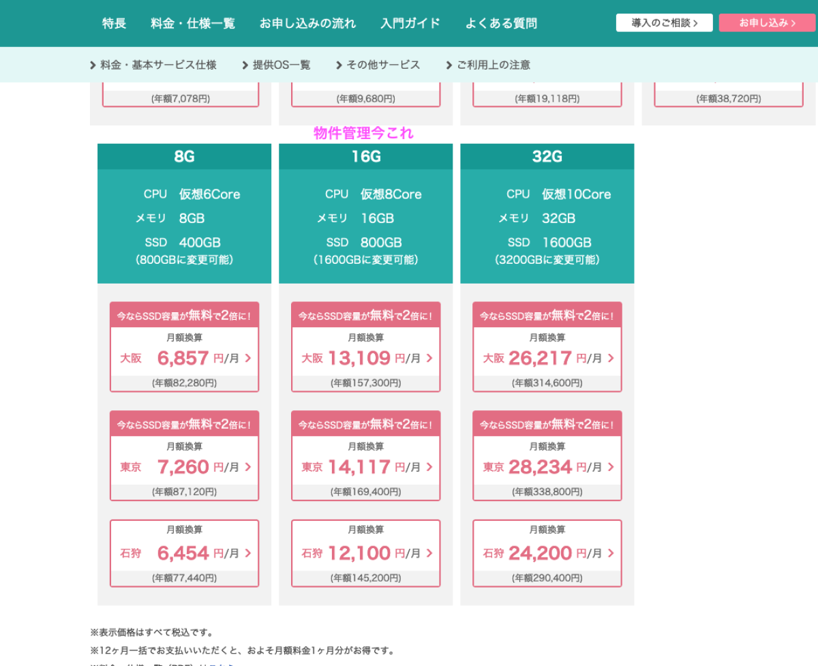Open お申し込みの流れ page

click(x=307, y=23)
